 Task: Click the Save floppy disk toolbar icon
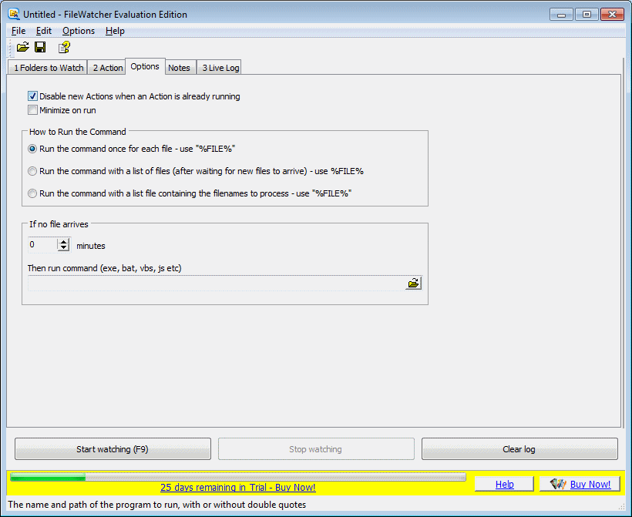pos(40,48)
